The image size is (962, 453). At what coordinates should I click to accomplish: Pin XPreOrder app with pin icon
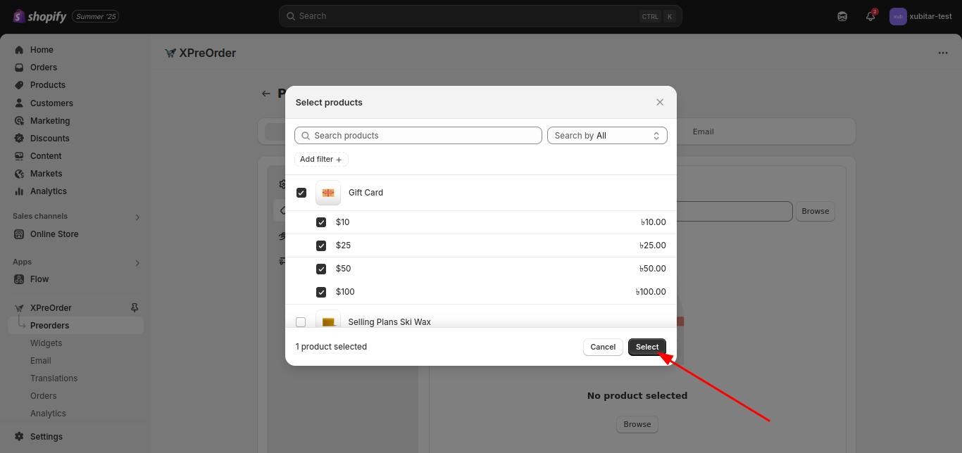pos(135,307)
